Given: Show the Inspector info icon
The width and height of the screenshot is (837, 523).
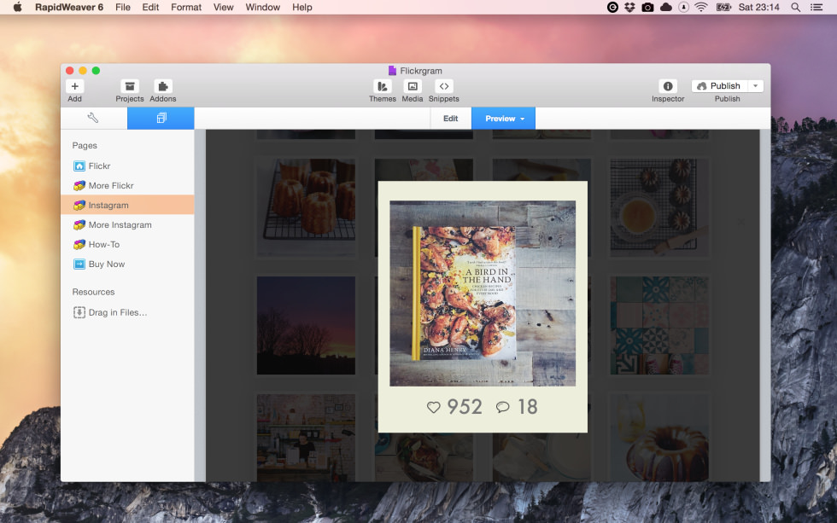Looking at the screenshot, I should coord(668,86).
